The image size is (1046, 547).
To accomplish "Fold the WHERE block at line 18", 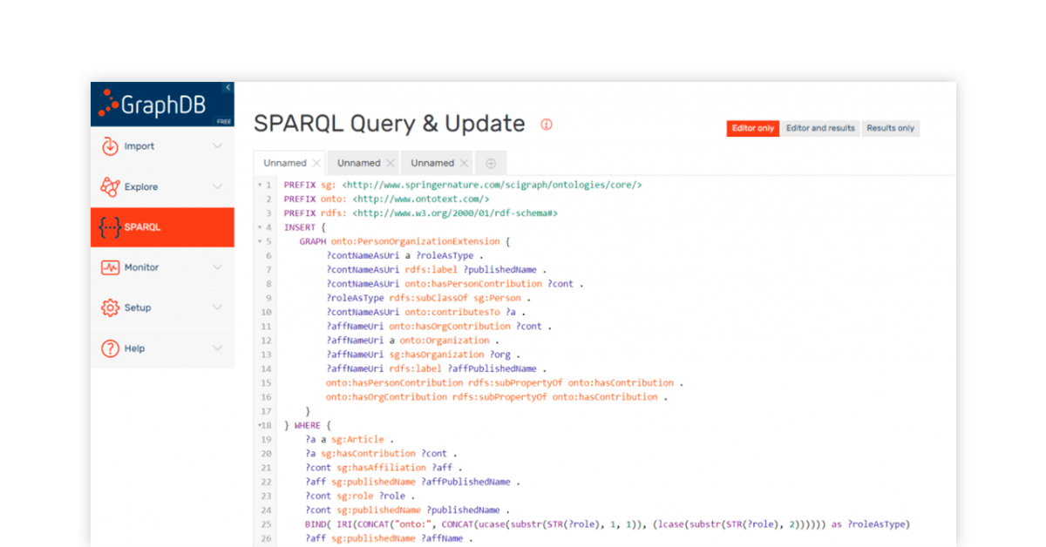I will click(260, 425).
